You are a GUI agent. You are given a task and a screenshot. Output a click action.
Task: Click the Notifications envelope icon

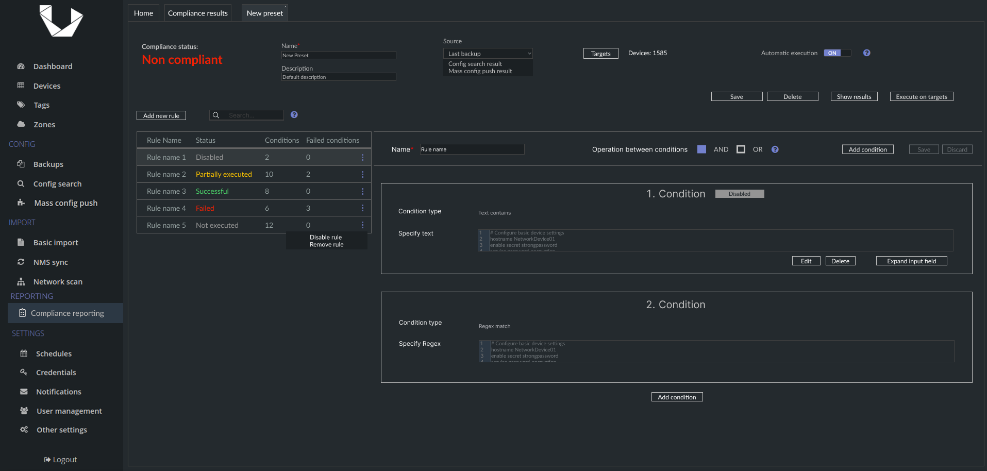pyautogui.click(x=24, y=392)
